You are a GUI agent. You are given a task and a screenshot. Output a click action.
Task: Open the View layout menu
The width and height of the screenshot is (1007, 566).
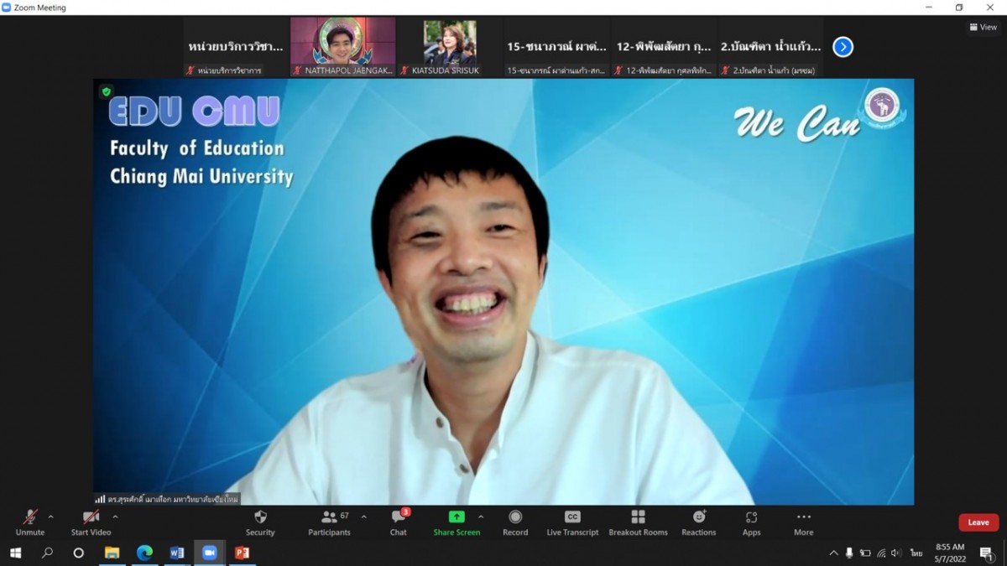(x=983, y=27)
